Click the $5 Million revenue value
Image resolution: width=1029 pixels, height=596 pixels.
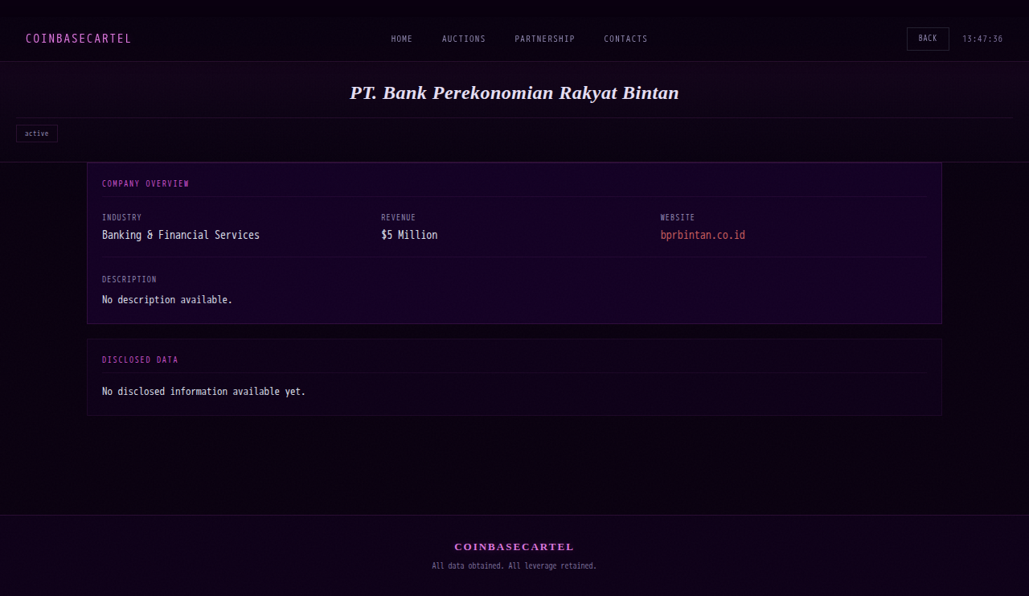tap(409, 235)
